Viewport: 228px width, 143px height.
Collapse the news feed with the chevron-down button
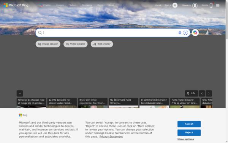click(20, 93)
